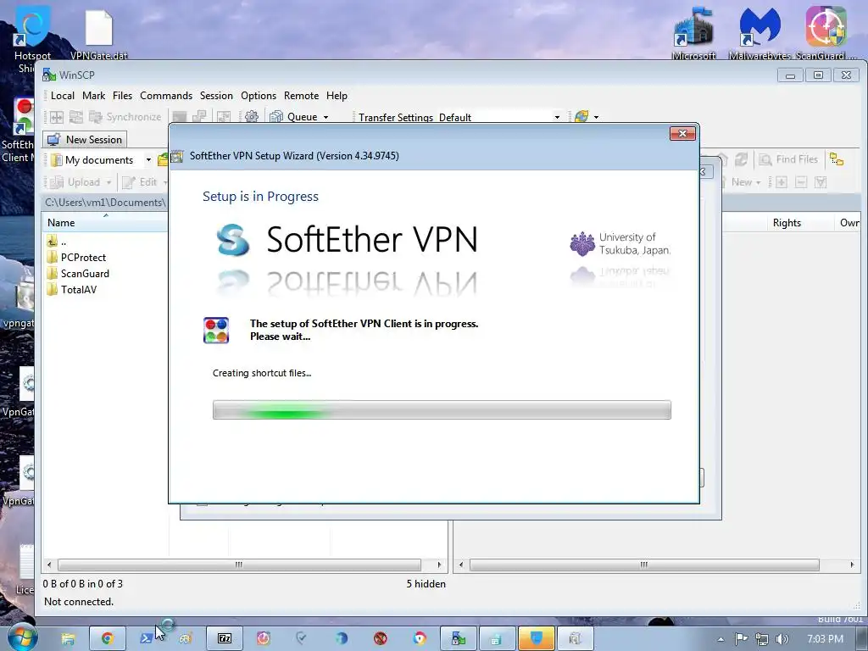Click the SoftEther setup progress bar
This screenshot has width=868, height=651.
(x=442, y=409)
